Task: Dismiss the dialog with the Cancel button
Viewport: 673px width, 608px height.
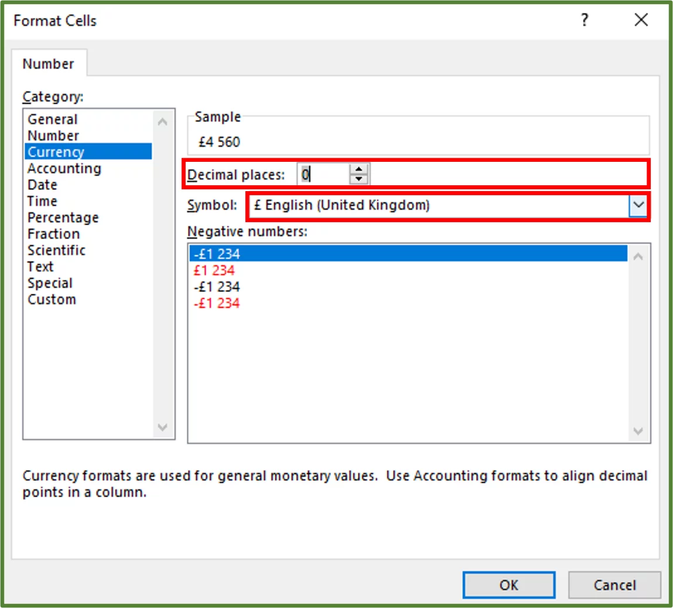Action: click(x=614, y=585)
